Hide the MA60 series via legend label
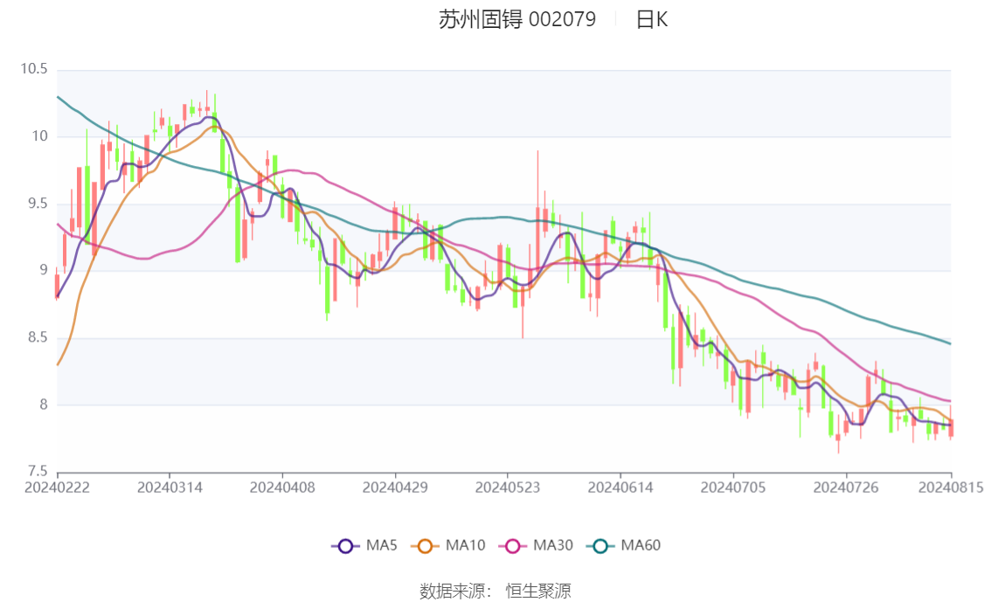The image size is (991, 602). (641, 545)
